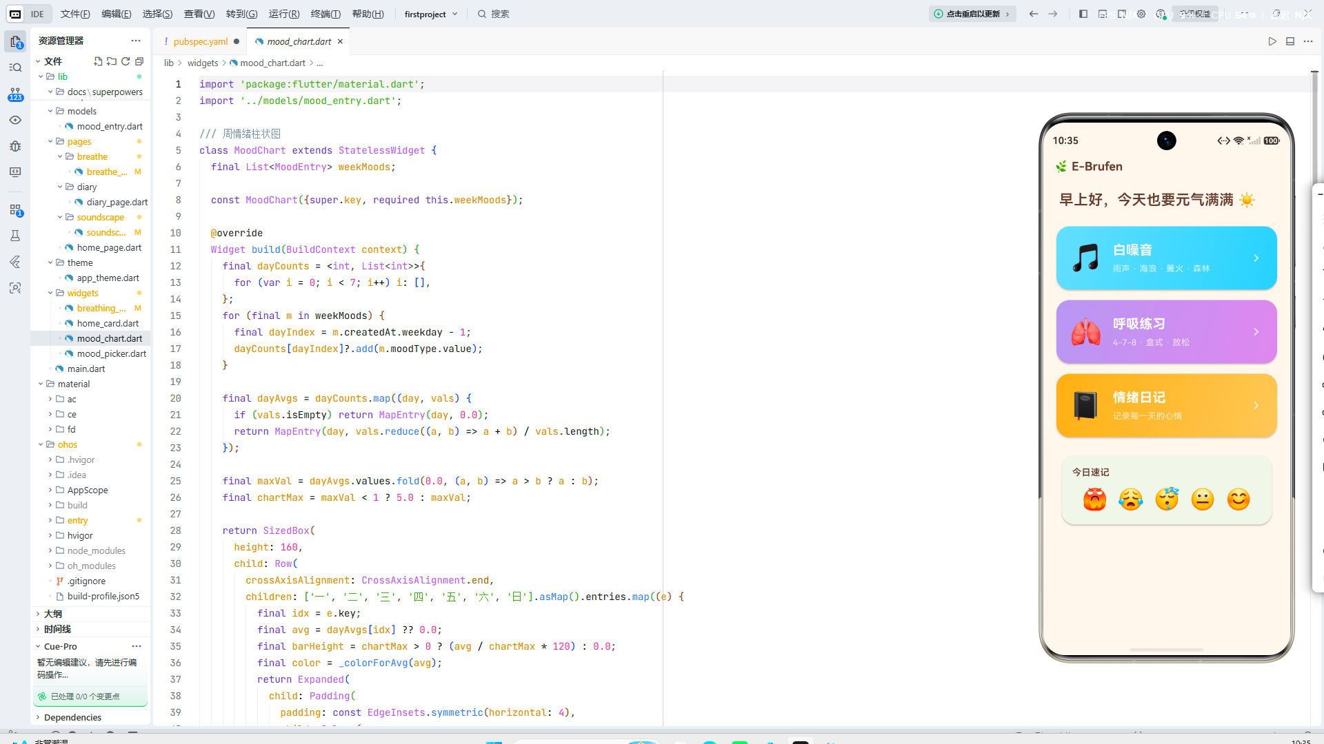This screenshot has width=1324, height=744.
Task: Select the smiling emoji in 今日速记
Action: [x=1238, y=499]
